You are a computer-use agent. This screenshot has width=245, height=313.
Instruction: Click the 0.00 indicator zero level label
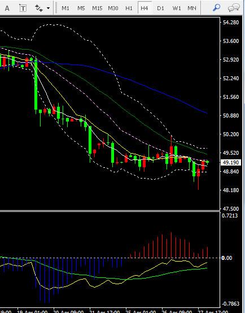pyautogui.click(x=227, y=258)
